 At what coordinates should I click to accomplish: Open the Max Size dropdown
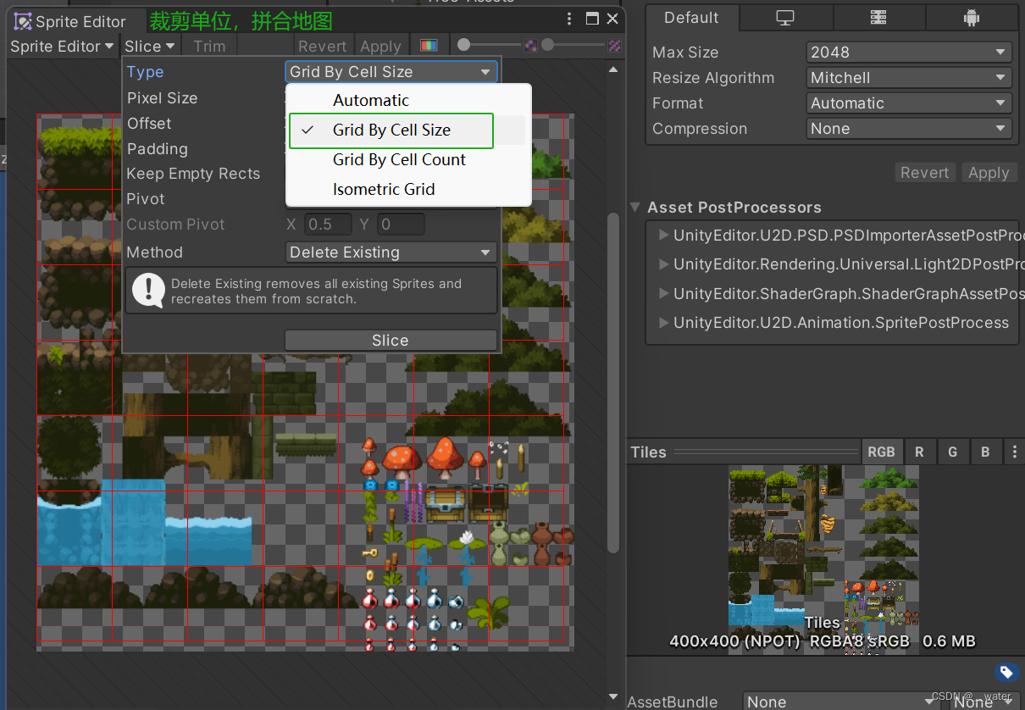910,52
